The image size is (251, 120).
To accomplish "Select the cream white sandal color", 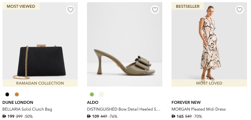I will coord(101,94).
